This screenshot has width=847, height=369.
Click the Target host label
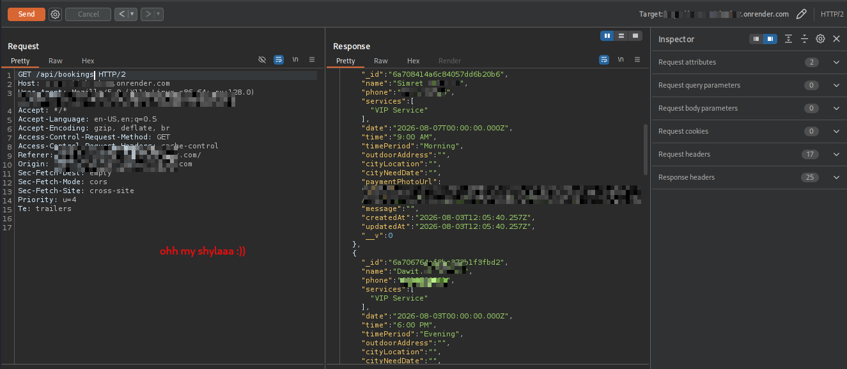pos(714,14)
